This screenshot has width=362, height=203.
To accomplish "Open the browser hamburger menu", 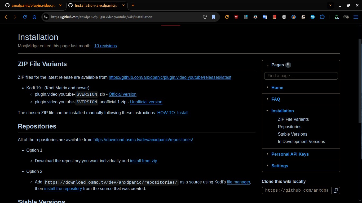I will tap(356, 17).
